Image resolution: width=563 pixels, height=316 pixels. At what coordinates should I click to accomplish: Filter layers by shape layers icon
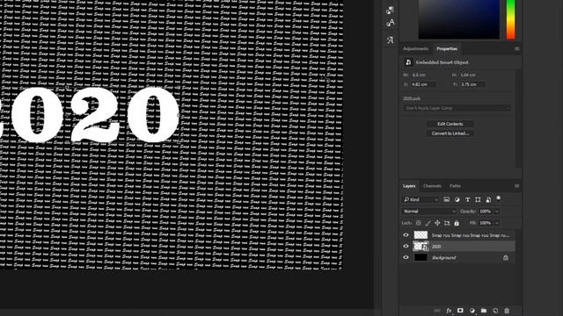[478, 199]
